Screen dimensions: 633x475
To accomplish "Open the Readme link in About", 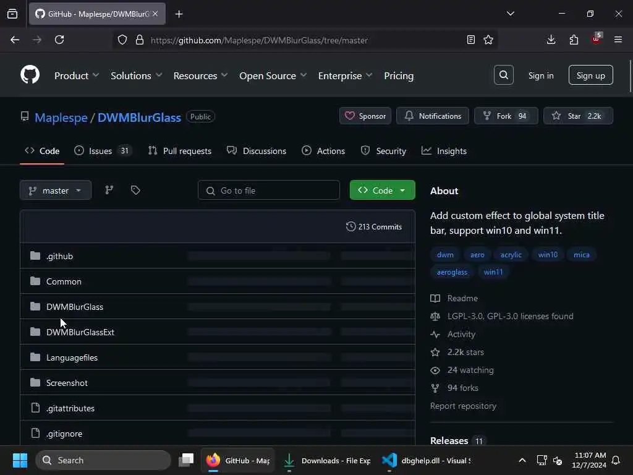I will pos(462,298).
